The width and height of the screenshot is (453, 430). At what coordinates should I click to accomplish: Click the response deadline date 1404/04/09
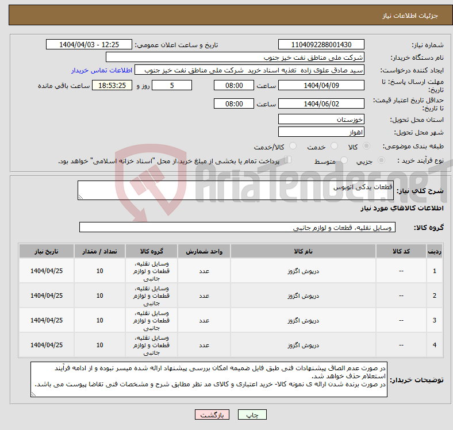pos(321,86)
